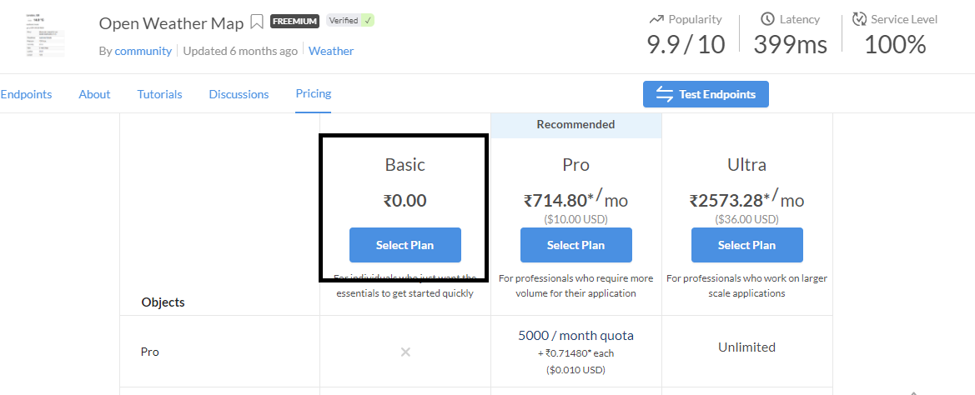Bookmark the Open Weather Map API
Image resolution: width=975 pixels, height=395 pixels.
click(258, 22)
